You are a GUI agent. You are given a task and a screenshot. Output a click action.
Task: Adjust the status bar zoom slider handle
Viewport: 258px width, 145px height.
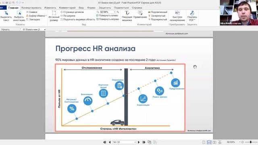click(x=251, y=142)
